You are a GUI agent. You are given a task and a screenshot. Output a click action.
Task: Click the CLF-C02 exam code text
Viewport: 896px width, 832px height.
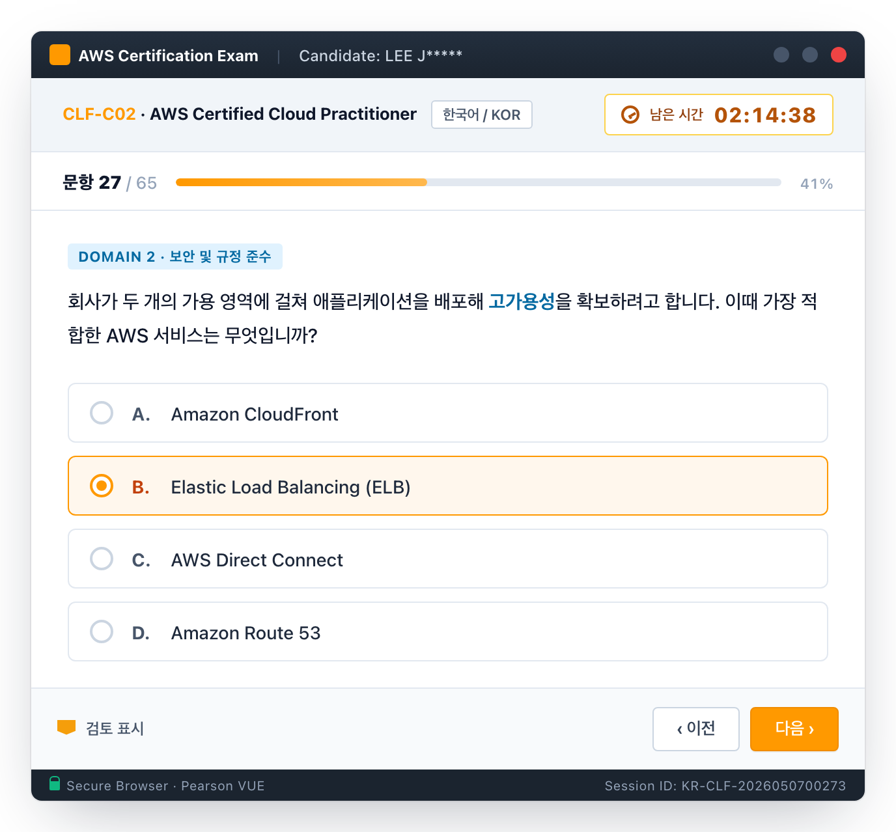pyautogui.click(x=99, y=114)
